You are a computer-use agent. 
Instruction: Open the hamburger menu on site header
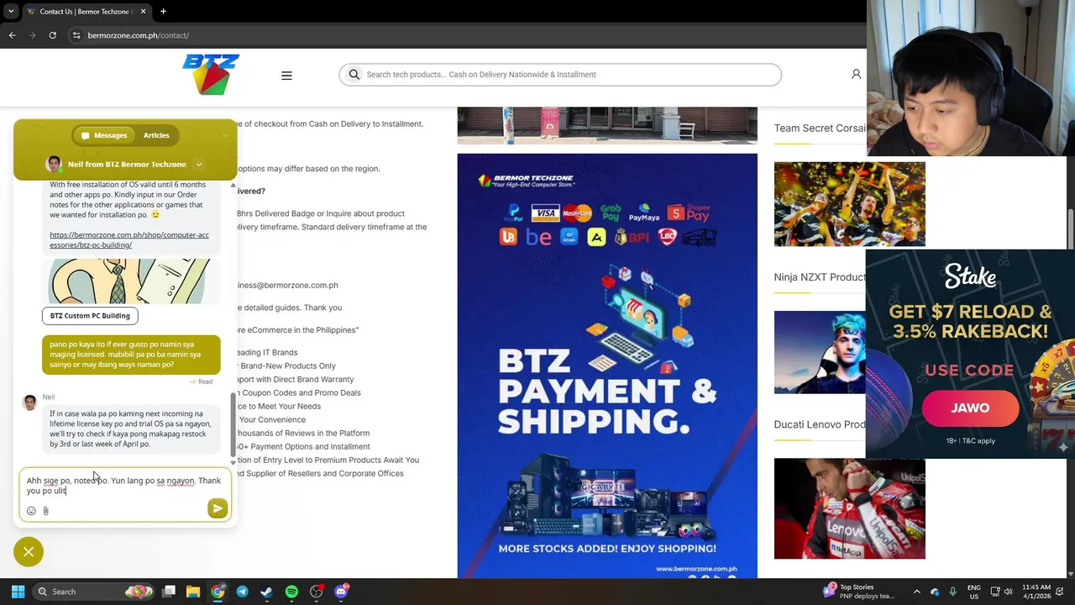pyautogui.click(x=286, y=76)
